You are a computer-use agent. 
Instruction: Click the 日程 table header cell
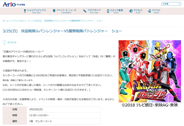tap(15, 109)
